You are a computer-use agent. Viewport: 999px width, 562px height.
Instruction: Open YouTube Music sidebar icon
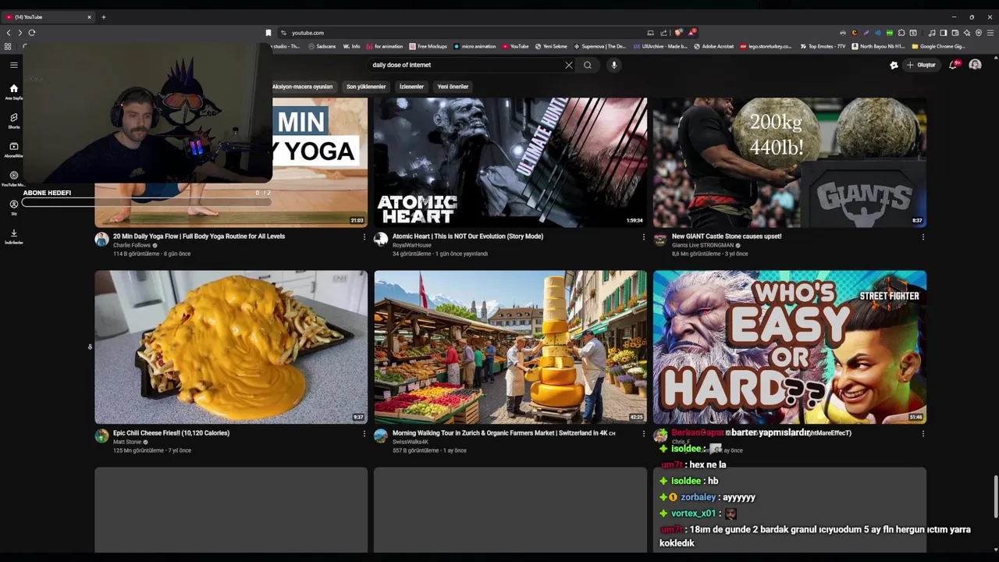click(x=13, y=179)
